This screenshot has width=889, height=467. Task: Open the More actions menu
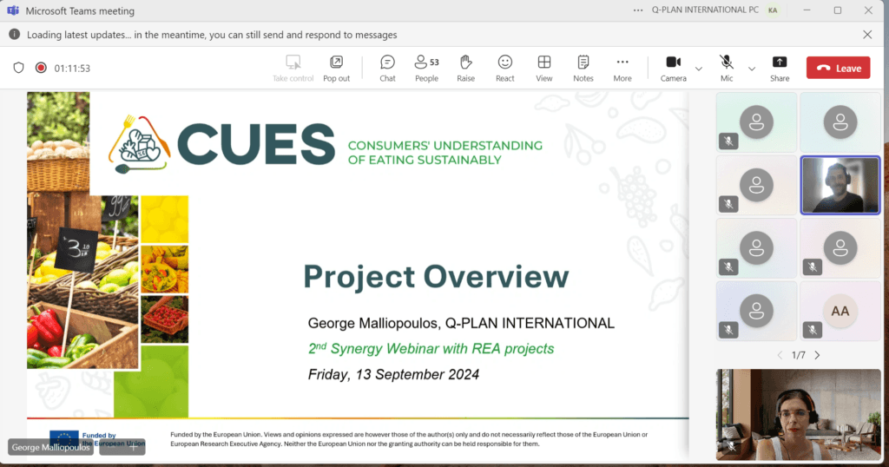pyautogui.click(x=622, y=68)
